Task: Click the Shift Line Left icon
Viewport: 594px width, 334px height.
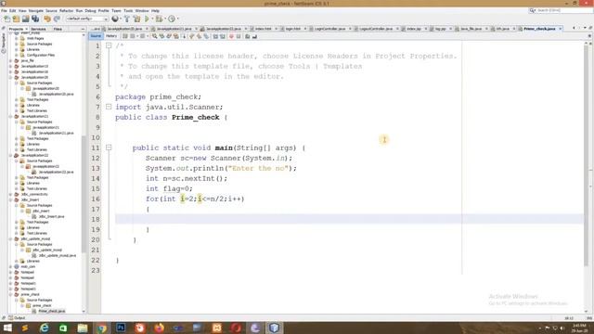Action: pos(215,36)
